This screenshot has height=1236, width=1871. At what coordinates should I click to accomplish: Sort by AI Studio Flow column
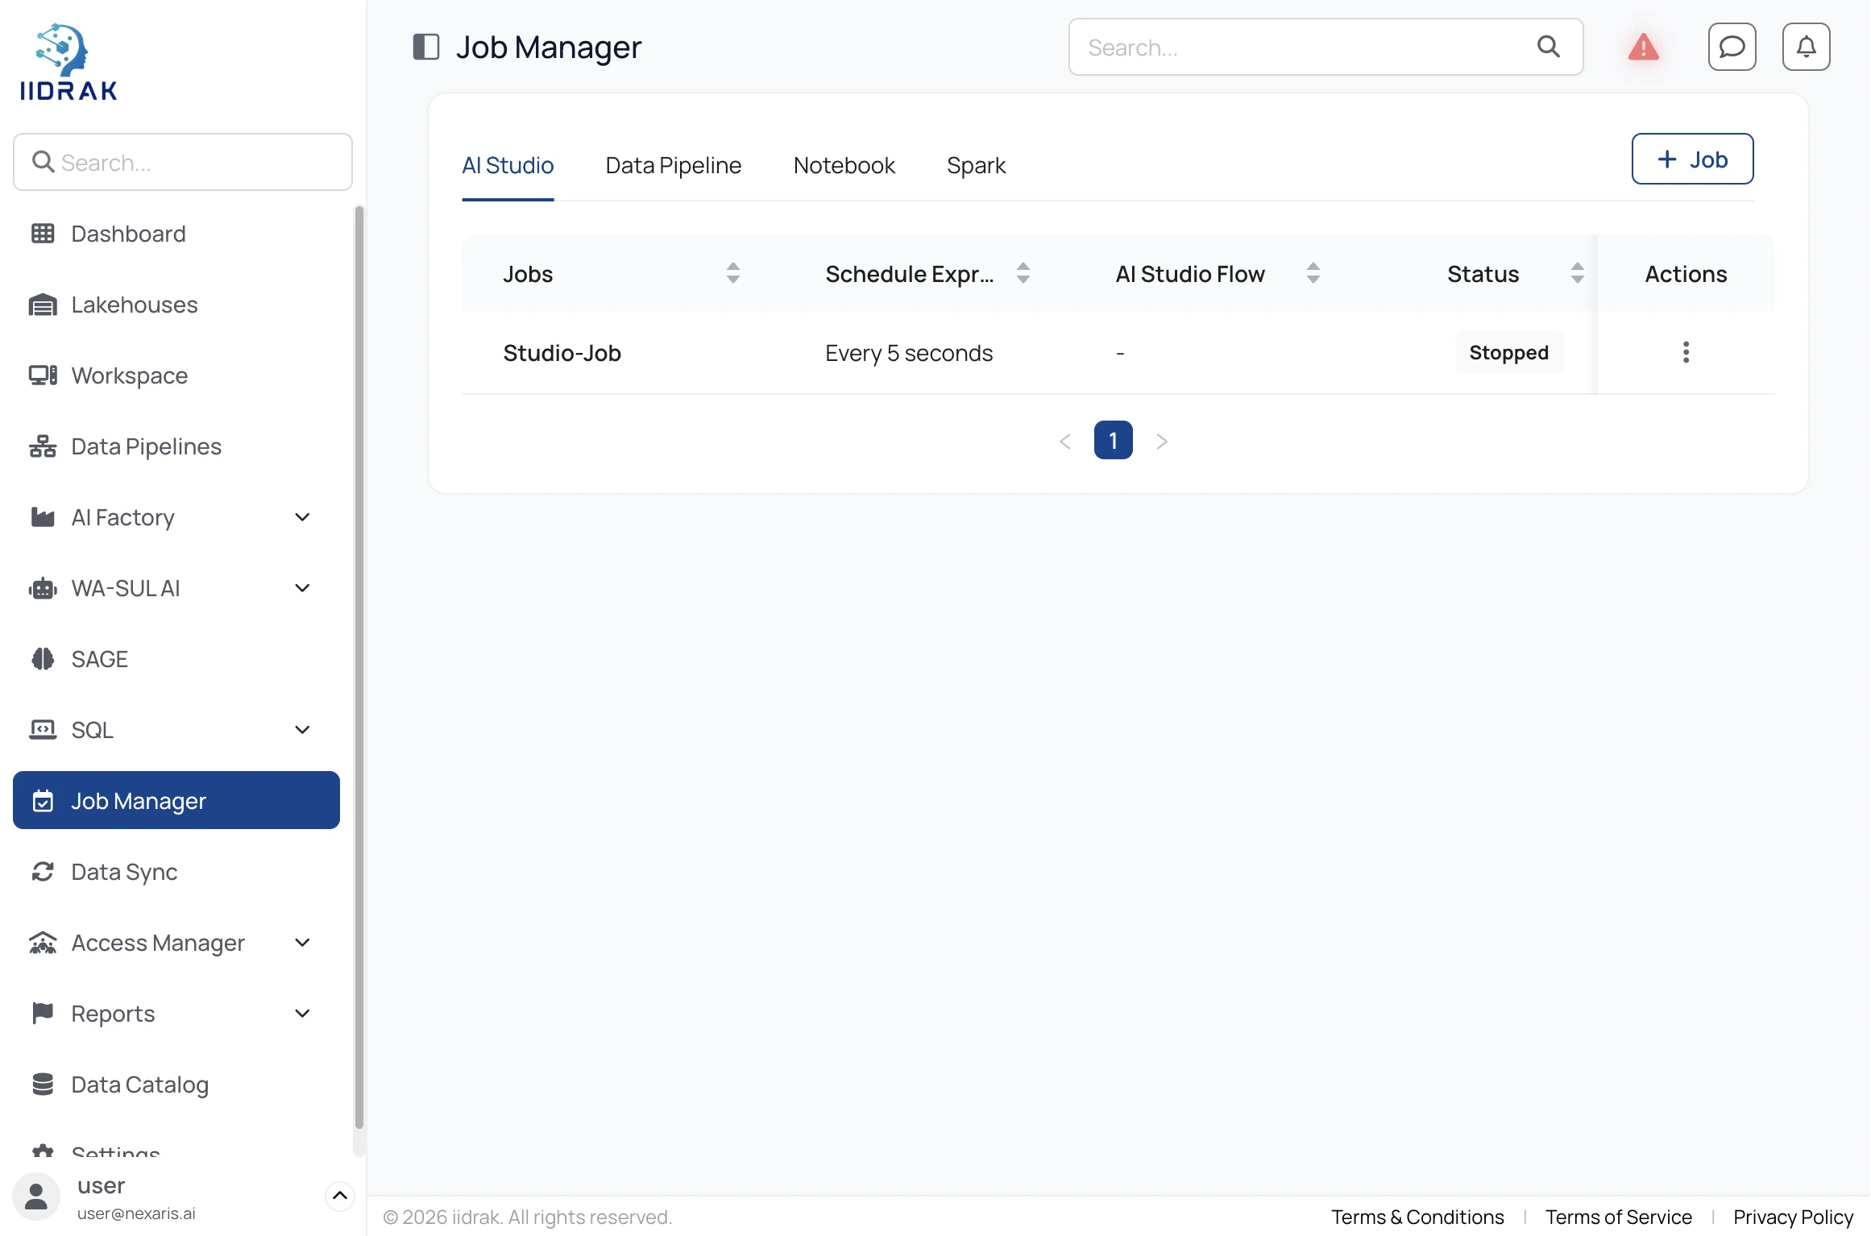[1313, 273]
